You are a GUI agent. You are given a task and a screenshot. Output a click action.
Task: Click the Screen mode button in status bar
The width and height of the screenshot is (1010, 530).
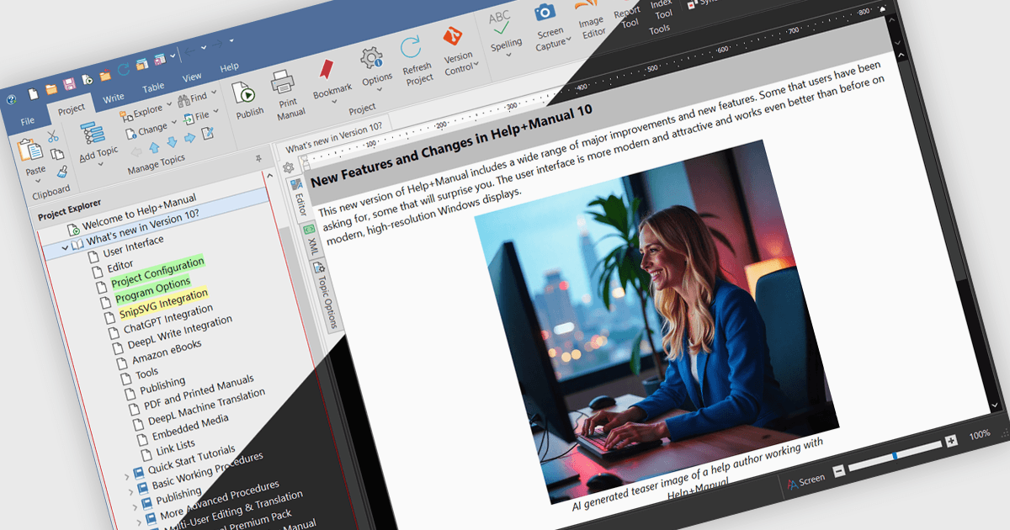[x=805, y=481]
